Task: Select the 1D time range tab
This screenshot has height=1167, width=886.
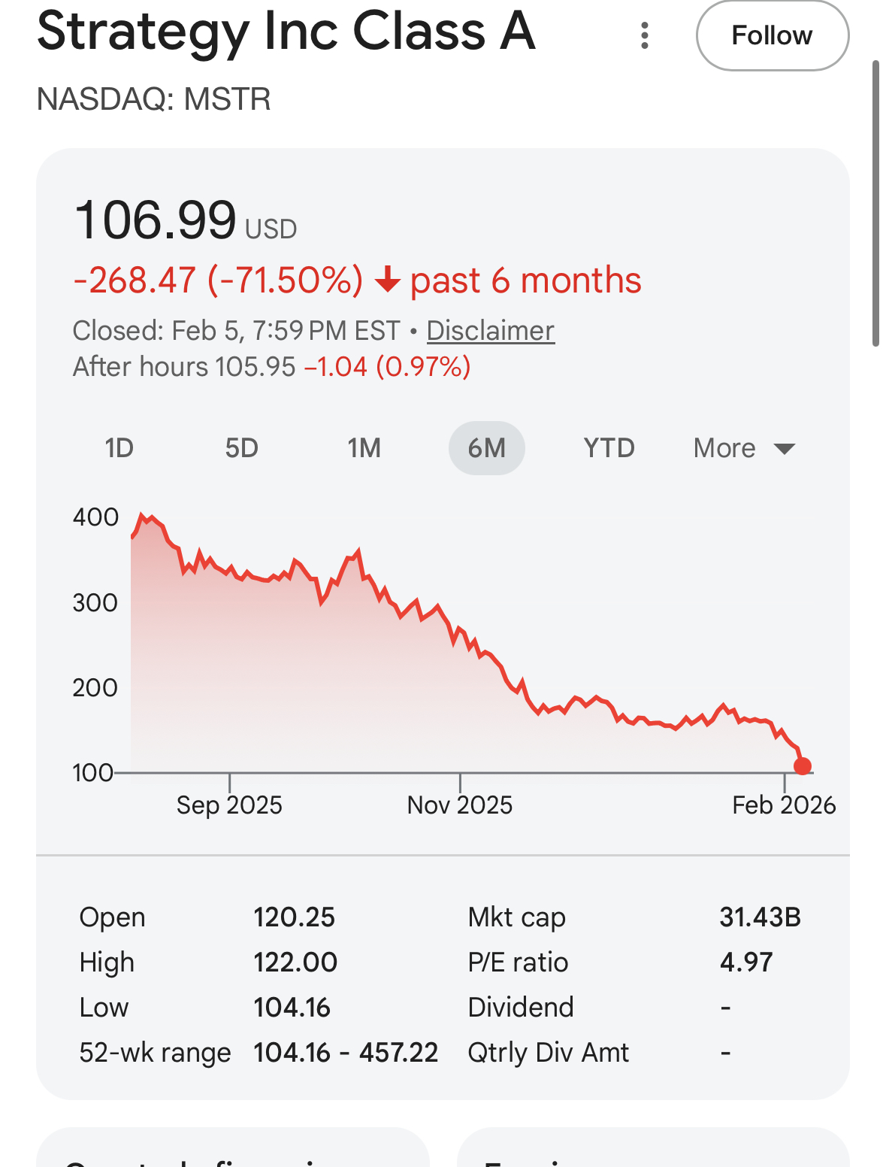Action: pos(119,448)
